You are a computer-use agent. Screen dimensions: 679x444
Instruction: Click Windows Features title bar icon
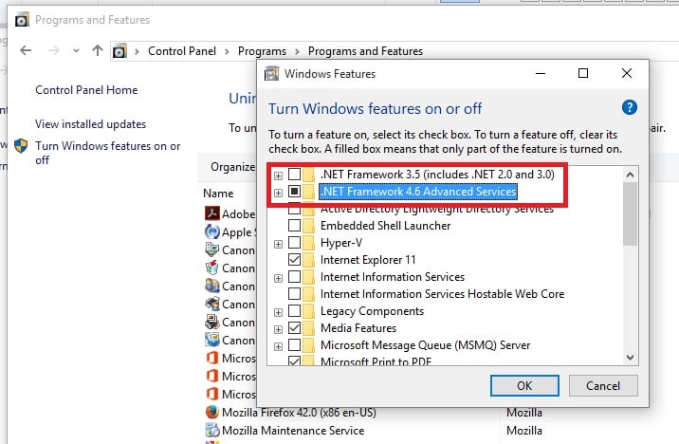point(271,74)
